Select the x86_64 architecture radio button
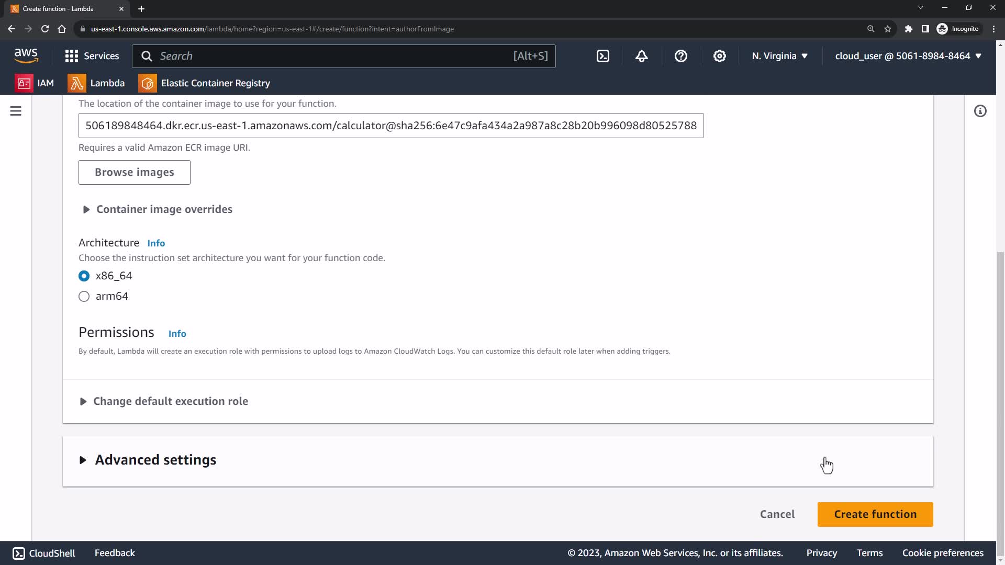The image size is (1005, 565). [x=84, y=276]
